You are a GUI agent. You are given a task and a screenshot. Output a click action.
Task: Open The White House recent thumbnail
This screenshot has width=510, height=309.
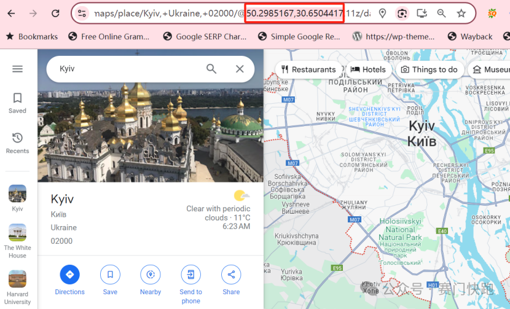pyautogui.click(x=17, y=233)
